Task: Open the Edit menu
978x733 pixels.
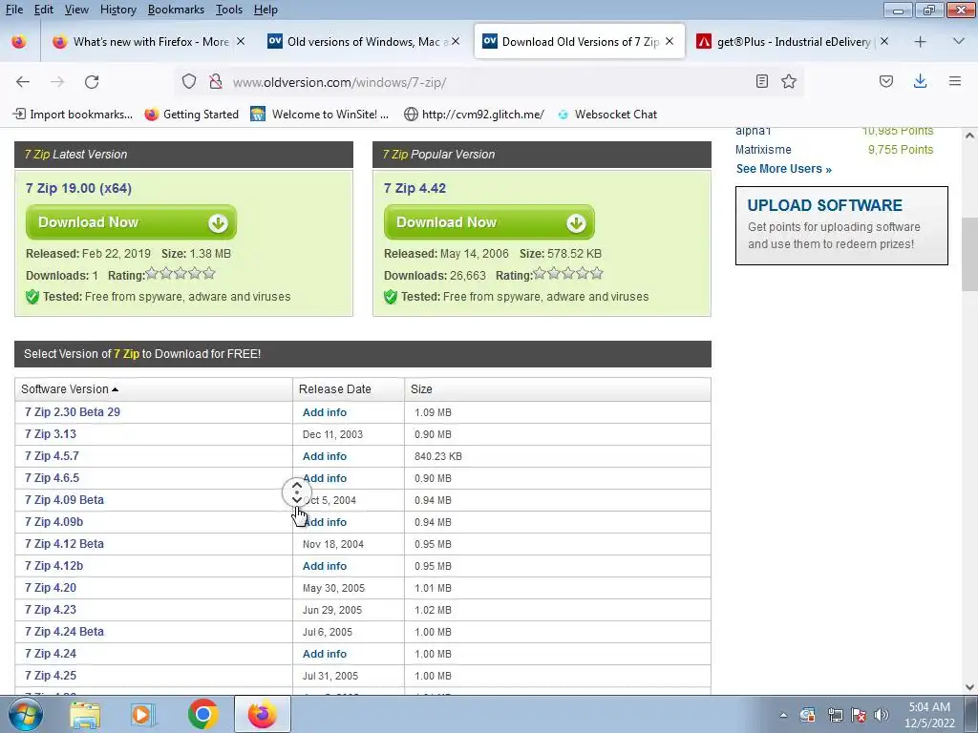Action: point(44,10)
